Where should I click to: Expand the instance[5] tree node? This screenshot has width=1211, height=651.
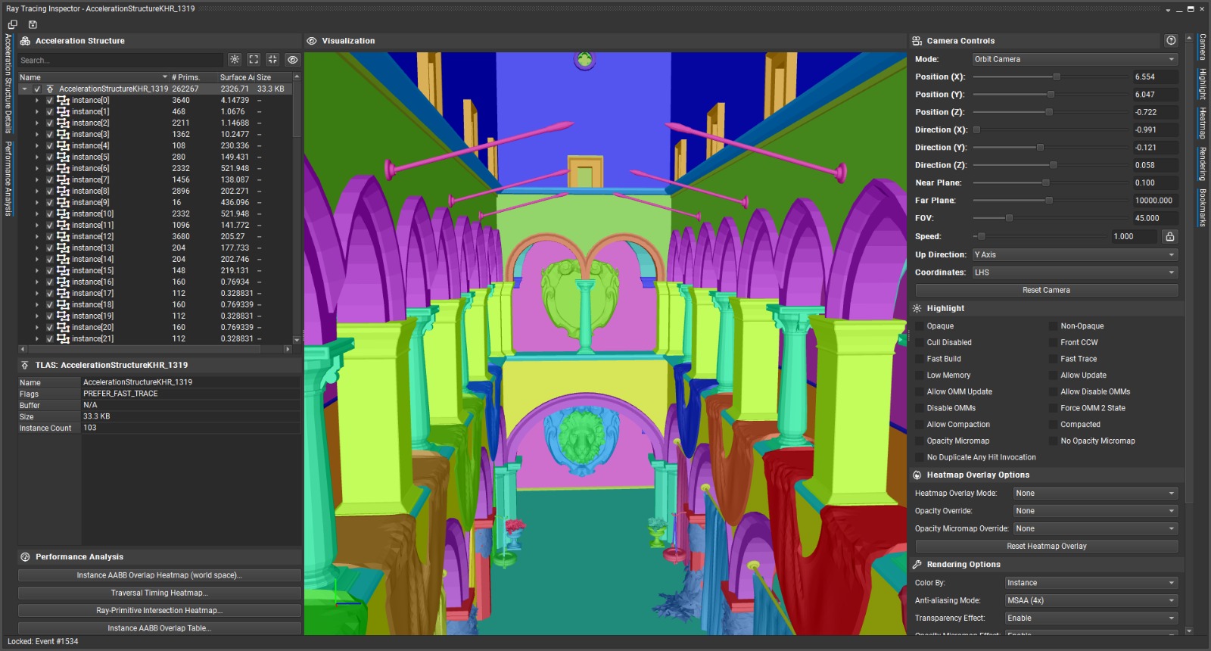point(37,157)
